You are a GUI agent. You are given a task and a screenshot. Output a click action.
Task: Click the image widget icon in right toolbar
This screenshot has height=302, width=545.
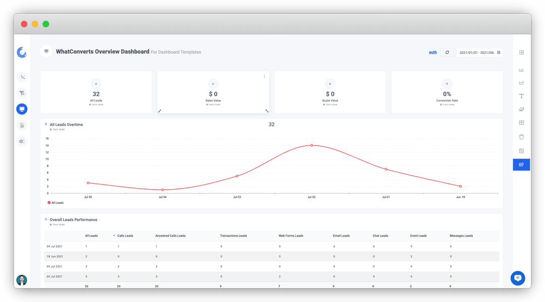(521, 109)
